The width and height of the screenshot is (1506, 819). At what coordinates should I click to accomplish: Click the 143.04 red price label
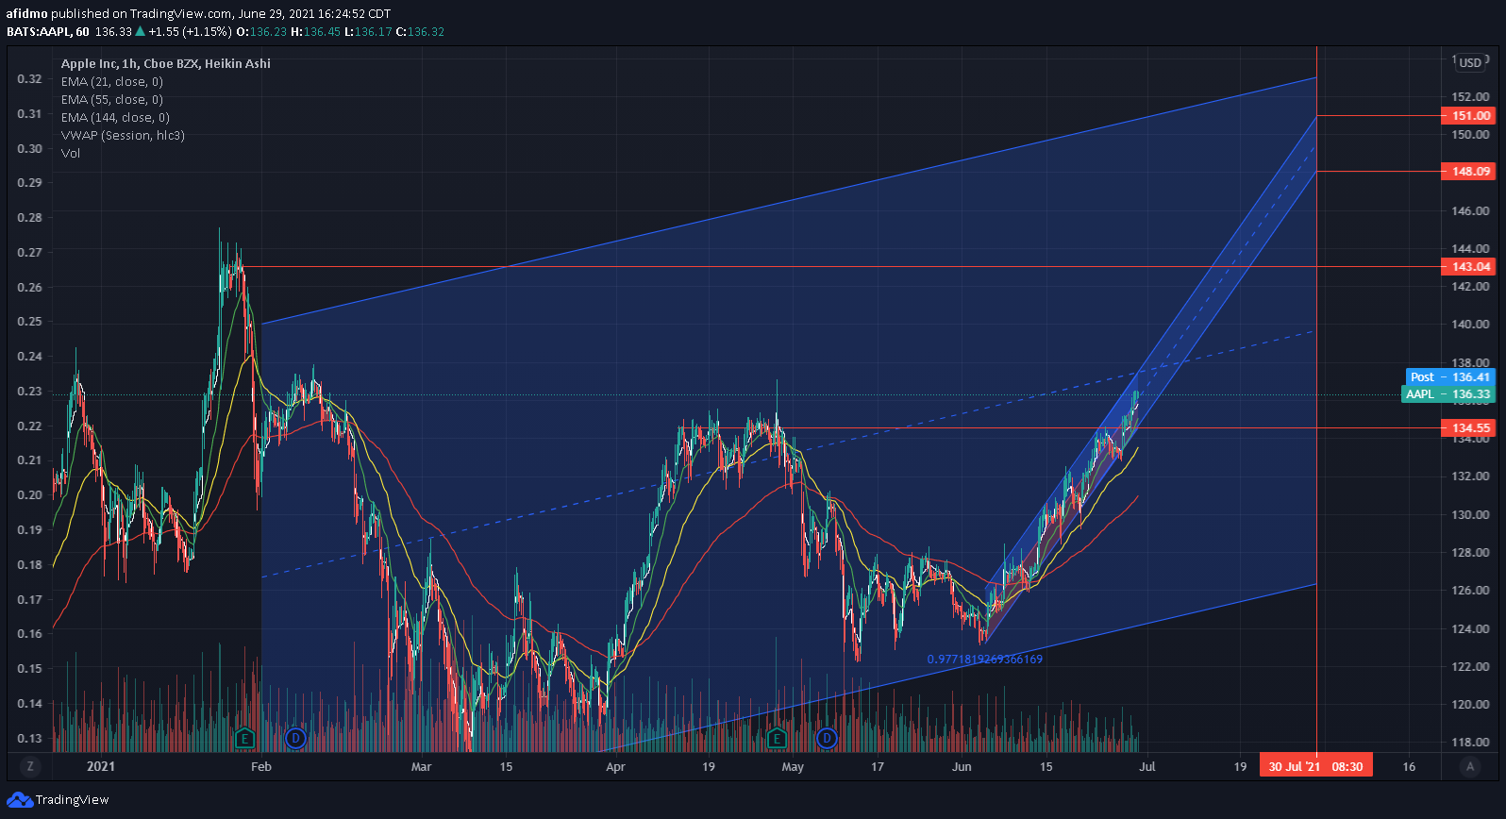tap(1468, 266)
